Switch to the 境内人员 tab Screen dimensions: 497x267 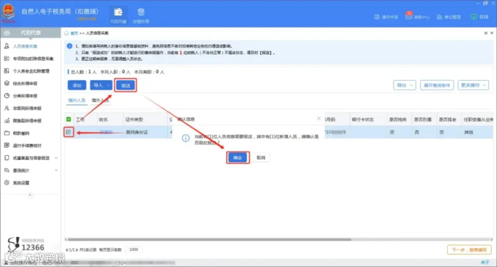point(76,100)
